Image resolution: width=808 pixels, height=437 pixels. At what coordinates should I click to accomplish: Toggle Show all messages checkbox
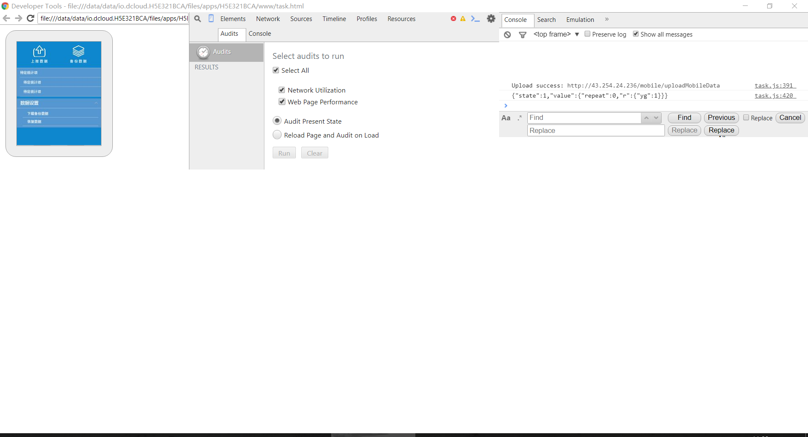[x=636, y=34]
